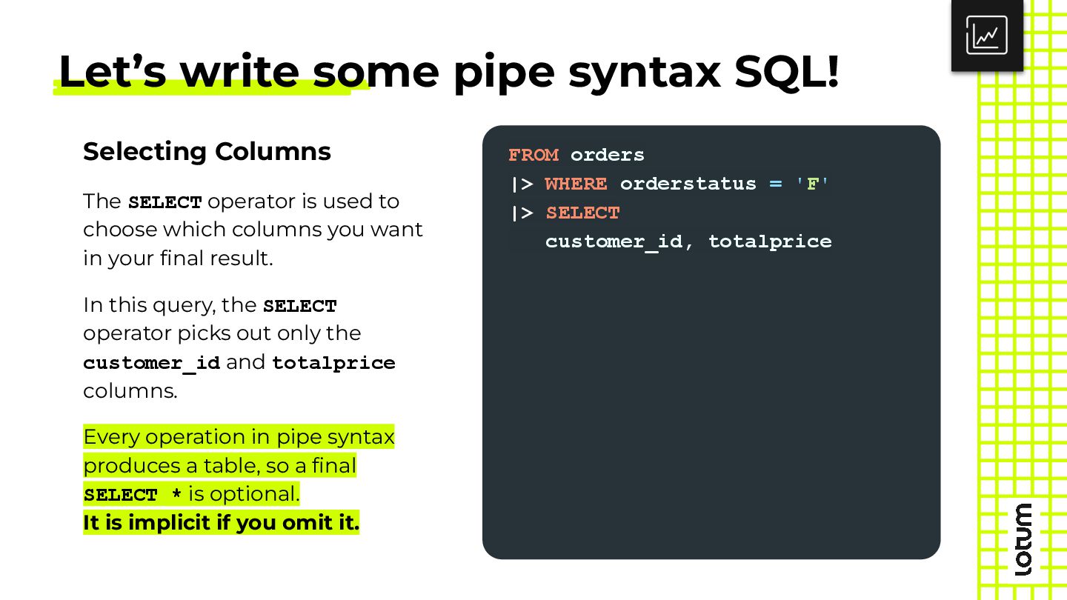Click bold 'customer_id' in the left paragraph
The image size is (1067, 600).
152,363
